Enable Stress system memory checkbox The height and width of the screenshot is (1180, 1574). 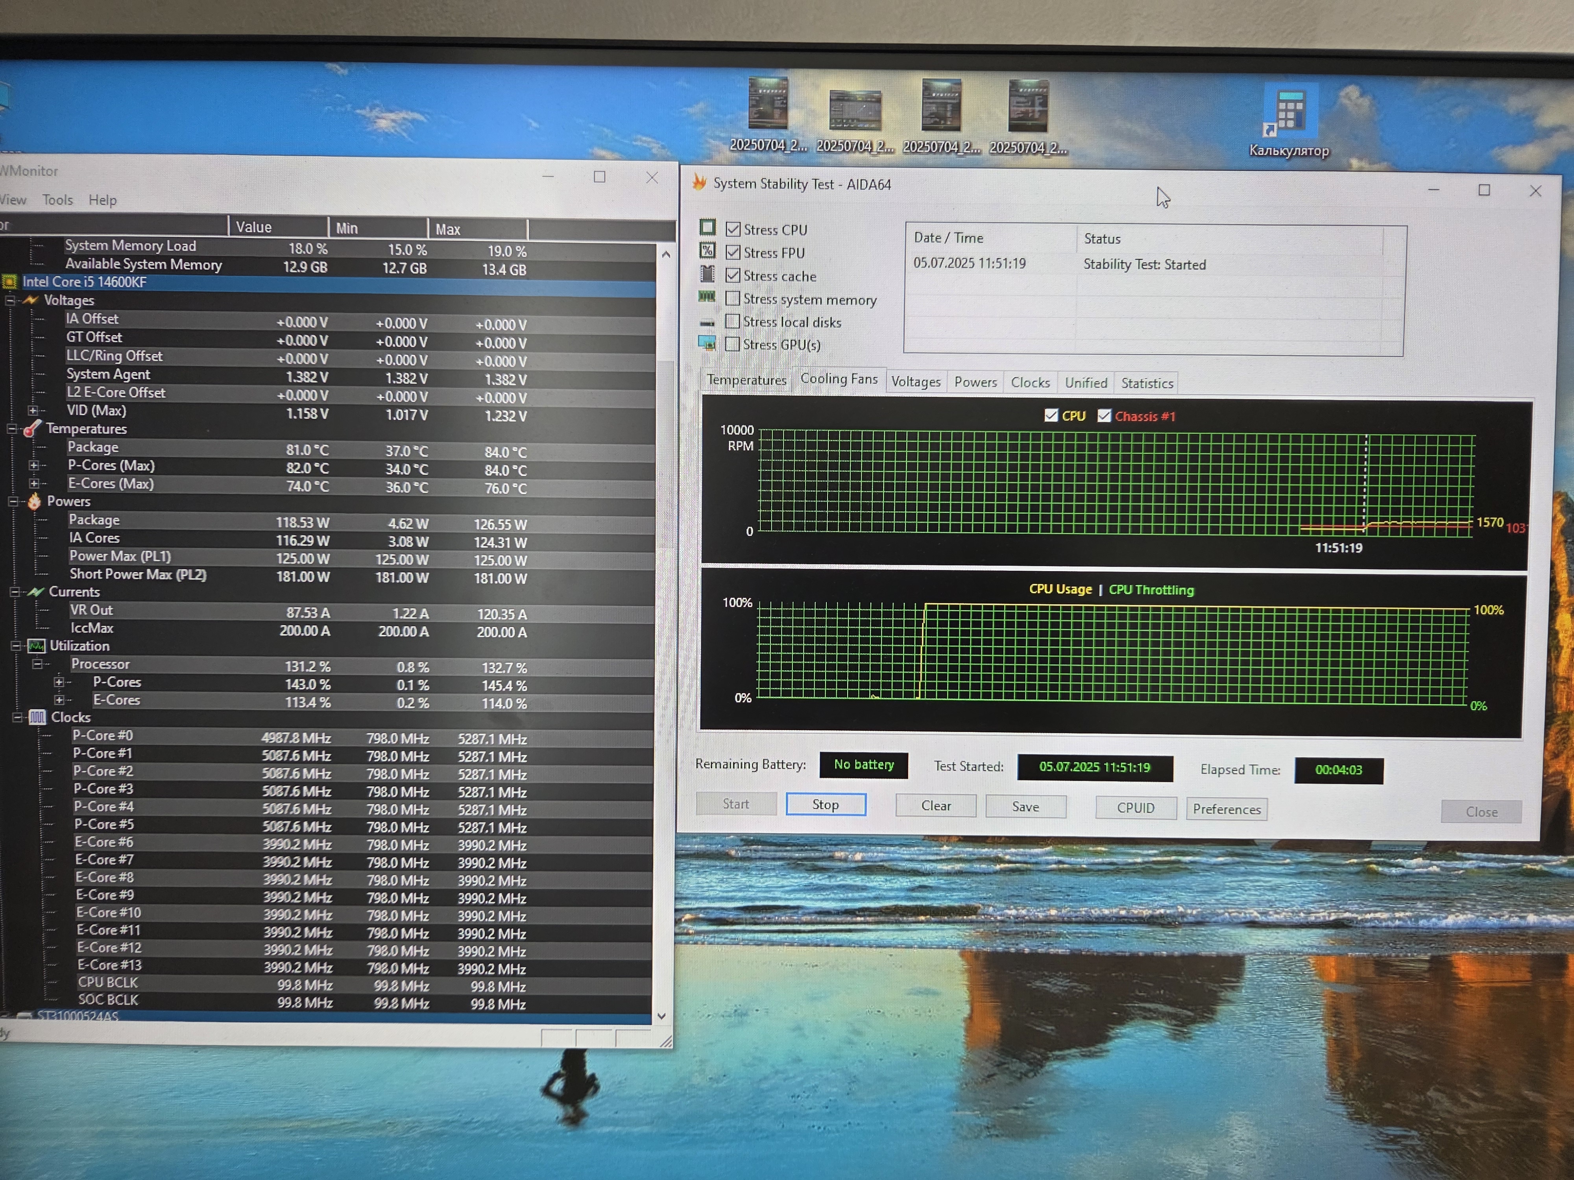coord(732,299)
